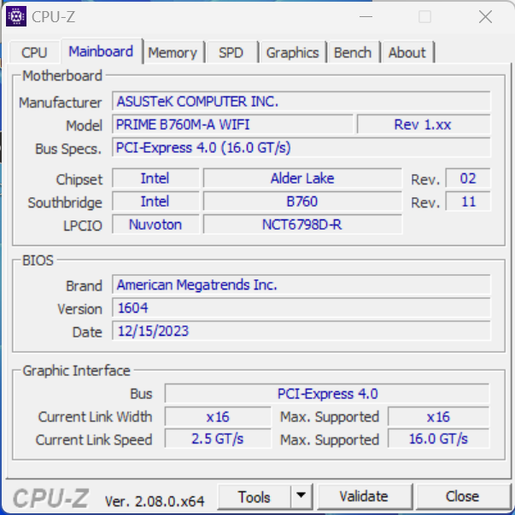Click the Nuvoton LPCIO vendor field

(155, 225)
